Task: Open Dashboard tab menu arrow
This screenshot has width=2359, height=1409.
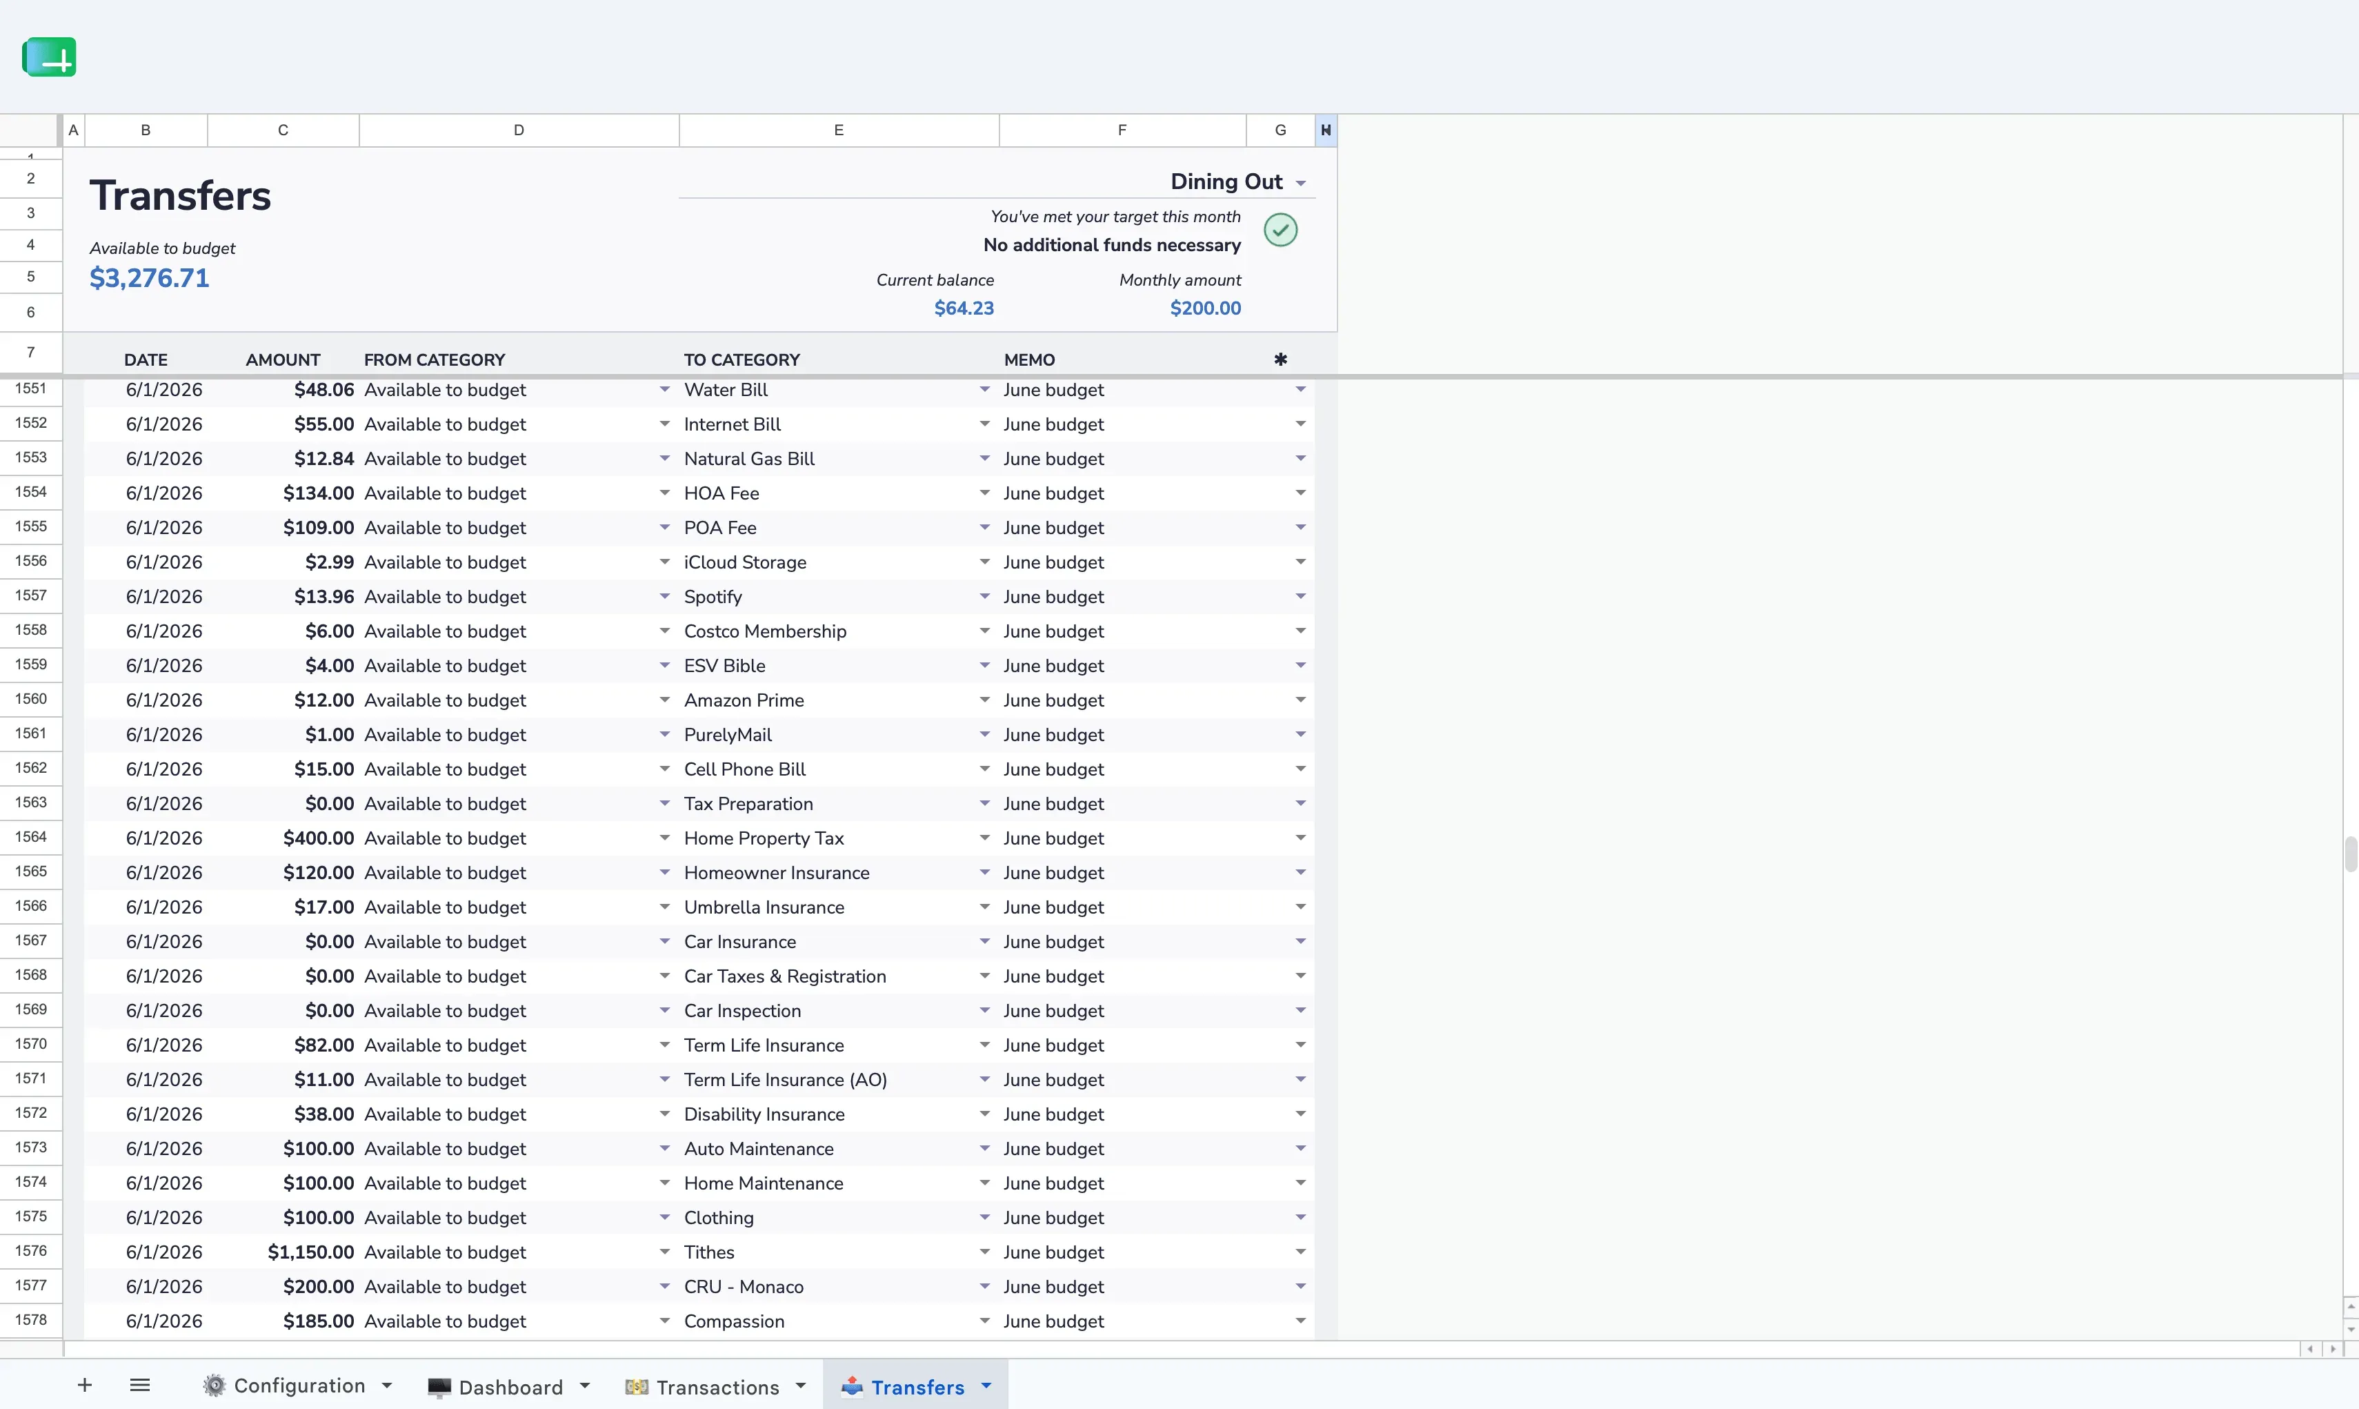Action: point(584,1386)
